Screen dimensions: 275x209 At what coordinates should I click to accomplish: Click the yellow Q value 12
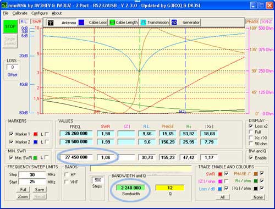coord(170,188)
